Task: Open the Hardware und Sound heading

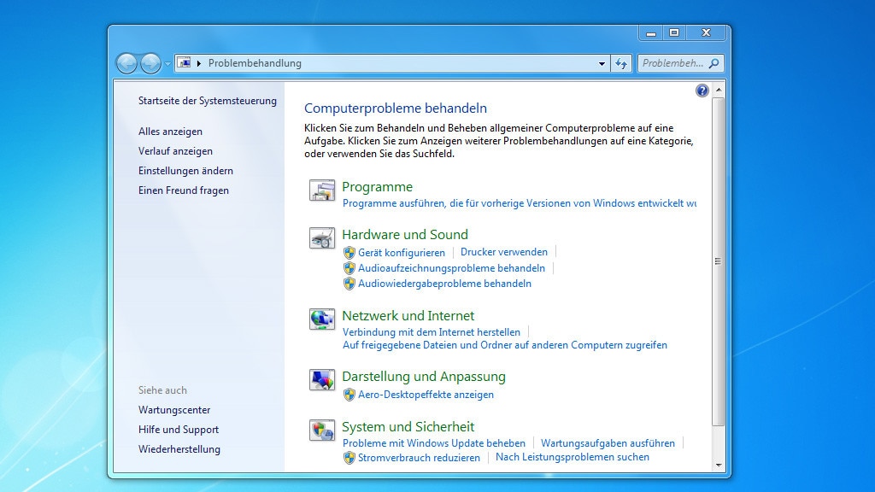Action: click(x=405, y=235)
